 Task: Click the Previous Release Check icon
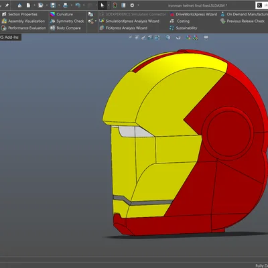pos(222,21)
